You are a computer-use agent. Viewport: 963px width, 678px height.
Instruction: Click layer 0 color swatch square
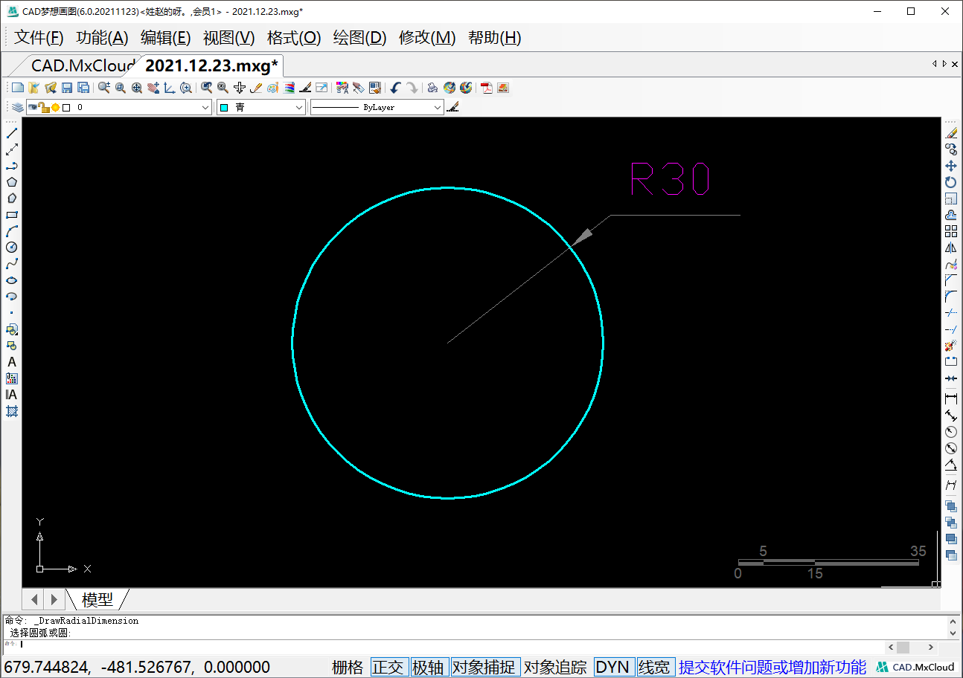click(66, 108)
